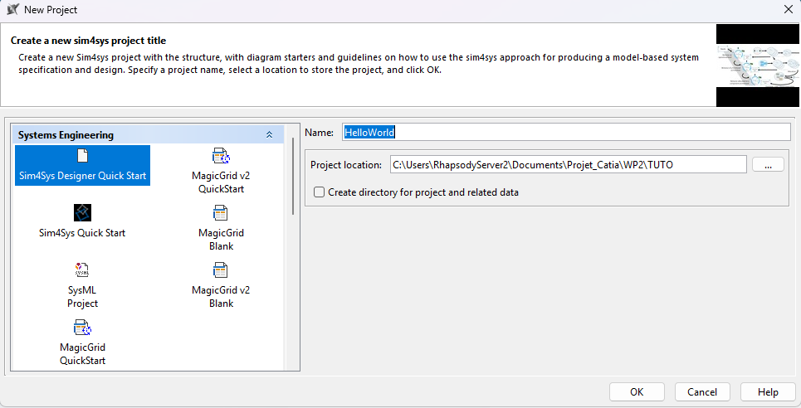Click the Cancel button
Screen dimensions: 801x408
click(x=702, y=391)
